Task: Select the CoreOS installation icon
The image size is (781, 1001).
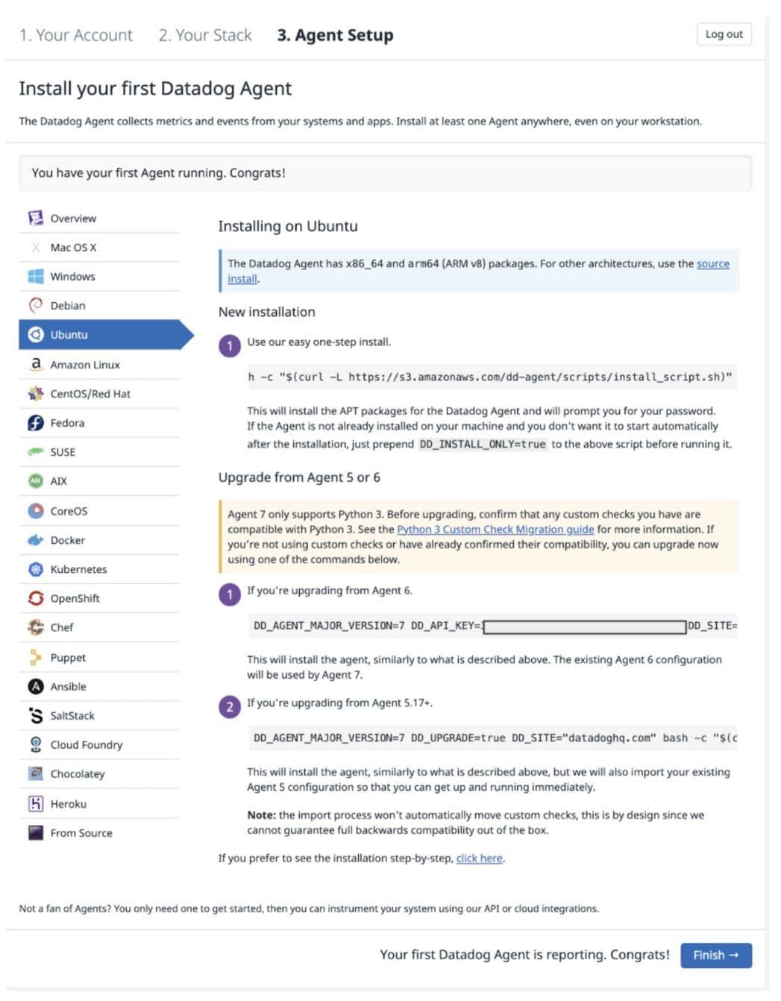Action: (x=35, y=511)
